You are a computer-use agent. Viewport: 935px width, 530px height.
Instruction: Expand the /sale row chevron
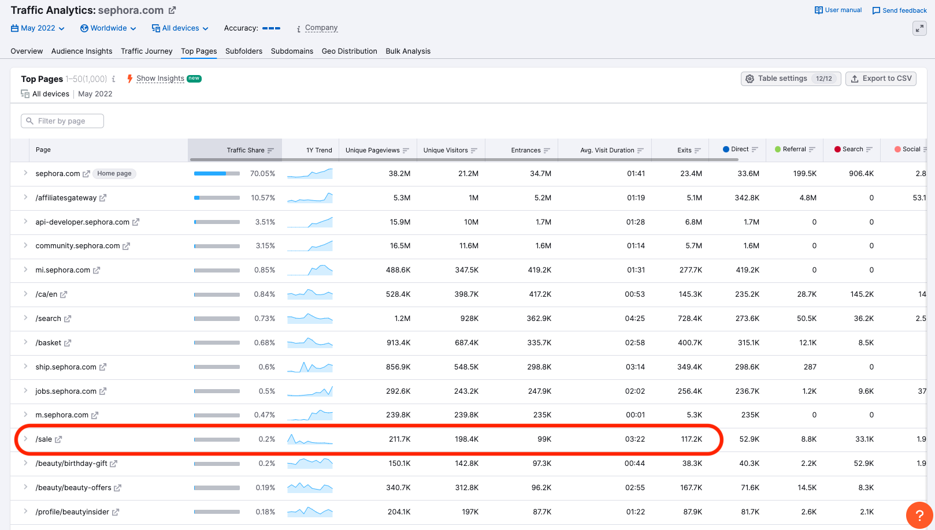pos(25,439)
